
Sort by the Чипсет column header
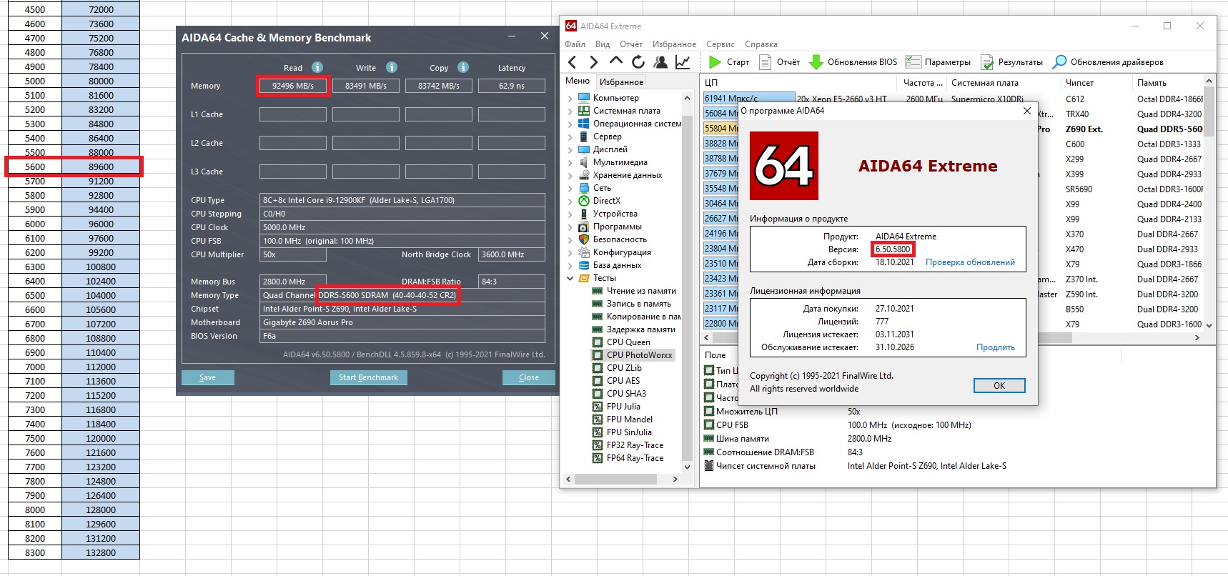click(x=1079, y=83)
